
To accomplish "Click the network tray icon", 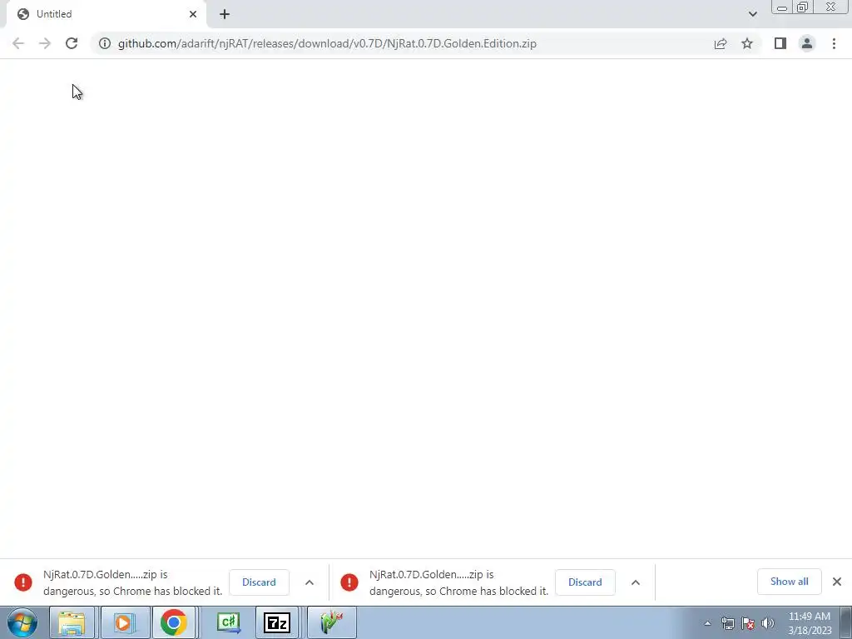I will tap(727, 623).
